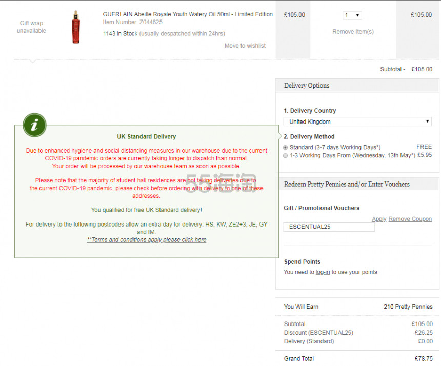Move the Guerlain item to wishlist
The image size is (441, 366).
point(245,46)
